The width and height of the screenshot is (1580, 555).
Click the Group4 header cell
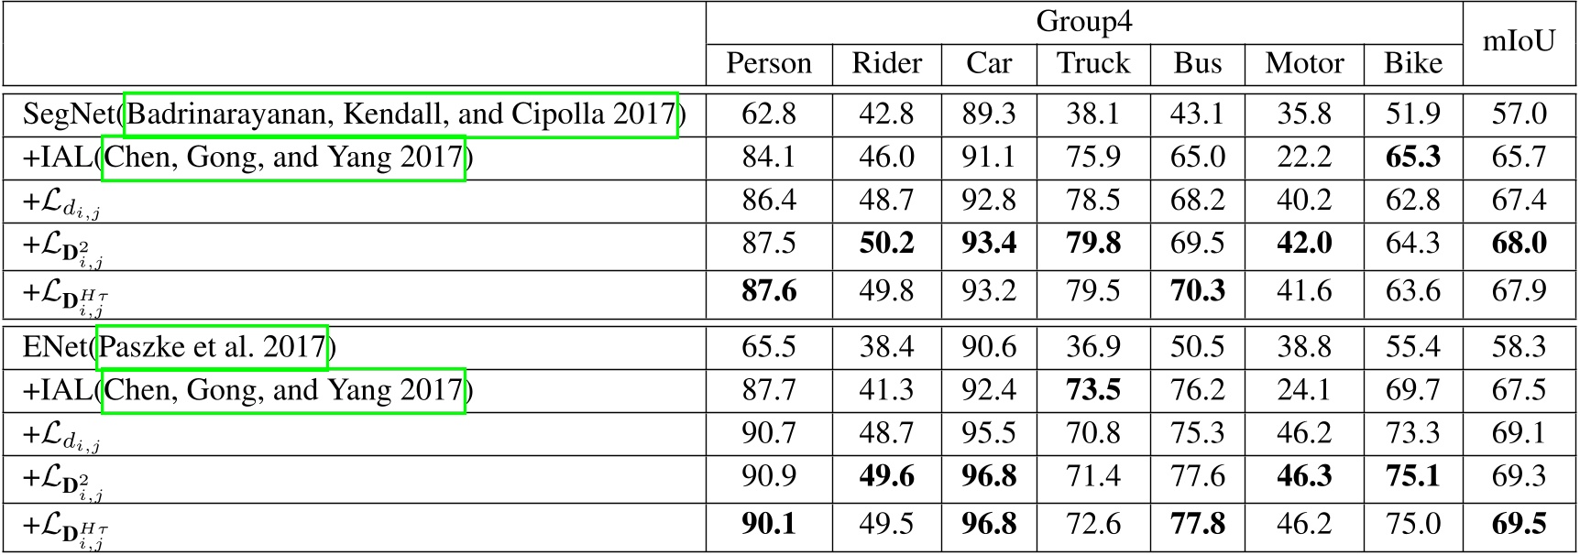pyautogui.click(x=1083, y=21)
